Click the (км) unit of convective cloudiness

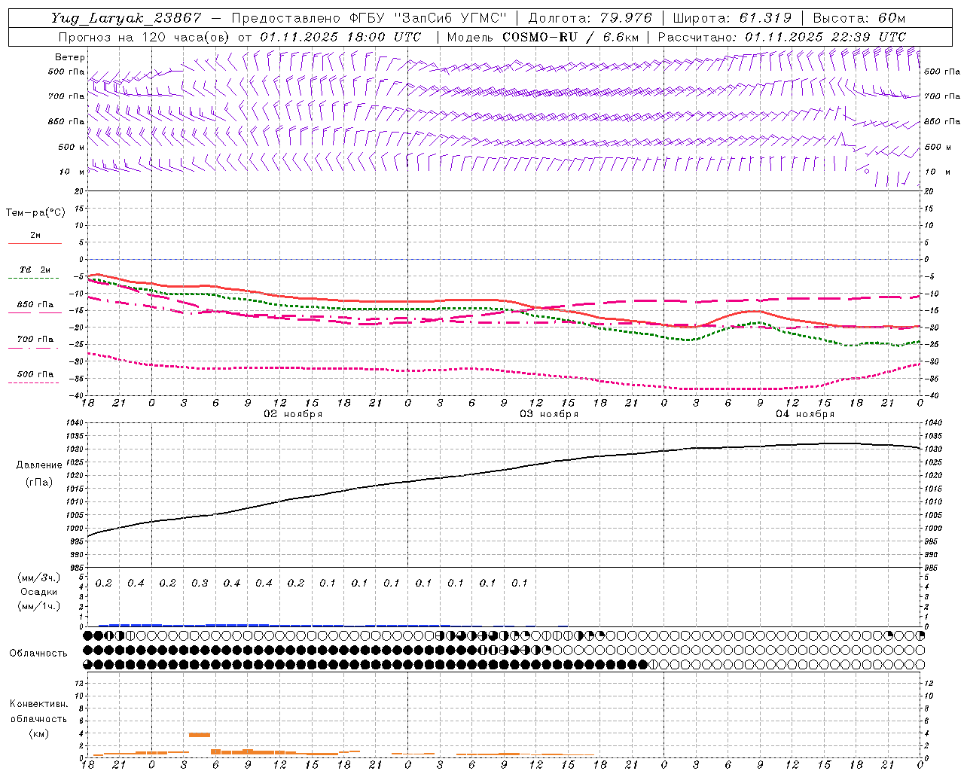[x=38, y=733]
